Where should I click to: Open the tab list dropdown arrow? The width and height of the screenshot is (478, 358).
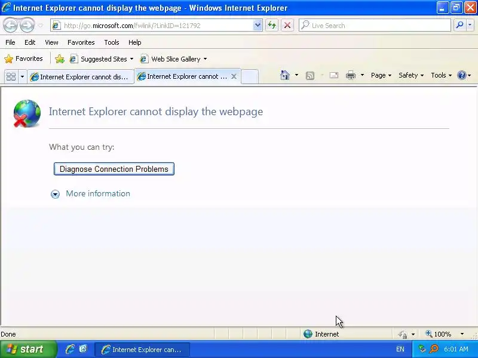tap(22, 76)
